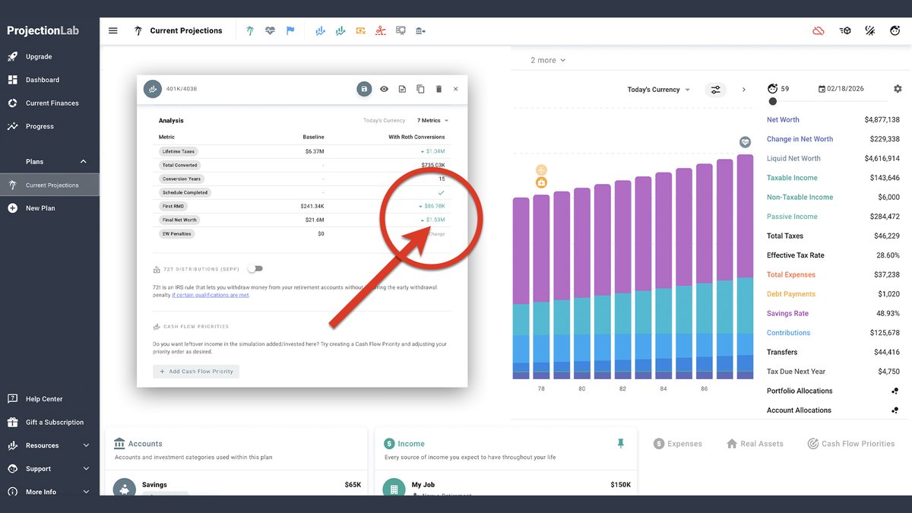Click the teal palm tree plan icon

(x=249, y=31)
